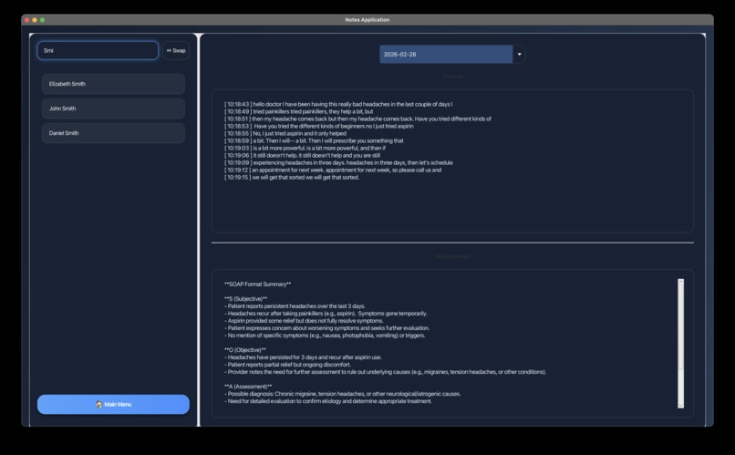Click line 'Headaches have persisted for 3 days'
735x455 pixels.
coord(303,357)
